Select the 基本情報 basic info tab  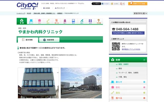point(28,40)
